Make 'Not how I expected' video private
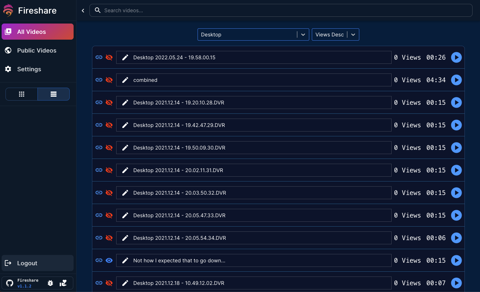This screenshot has height=292, width=480. click(109, 260)
